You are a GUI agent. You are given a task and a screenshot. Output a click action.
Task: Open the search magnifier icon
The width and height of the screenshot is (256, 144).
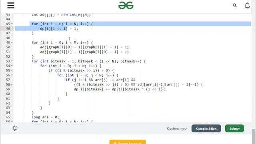point(235,5)
